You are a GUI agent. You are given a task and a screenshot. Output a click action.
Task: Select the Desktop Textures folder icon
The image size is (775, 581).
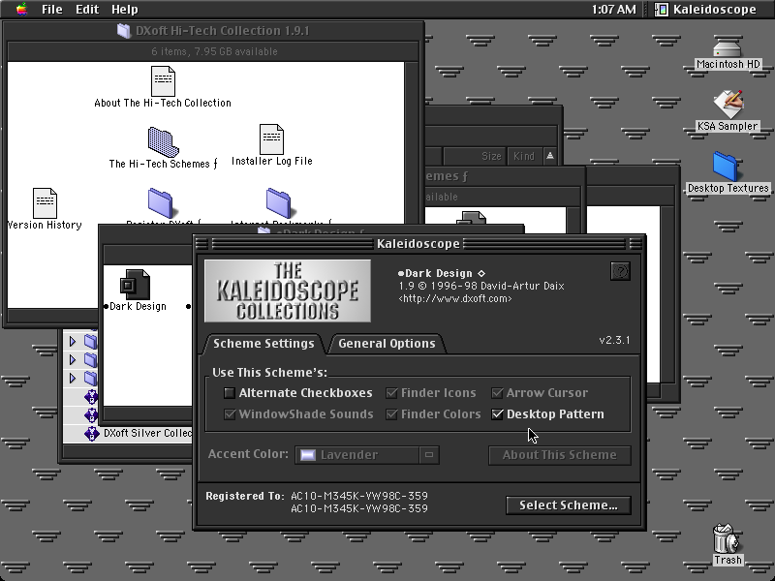727,167
